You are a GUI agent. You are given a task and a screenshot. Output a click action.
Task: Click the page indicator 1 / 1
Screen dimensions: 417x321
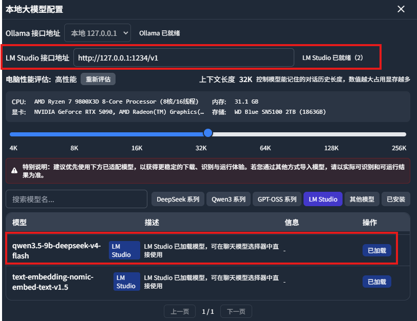pos(207,311)
